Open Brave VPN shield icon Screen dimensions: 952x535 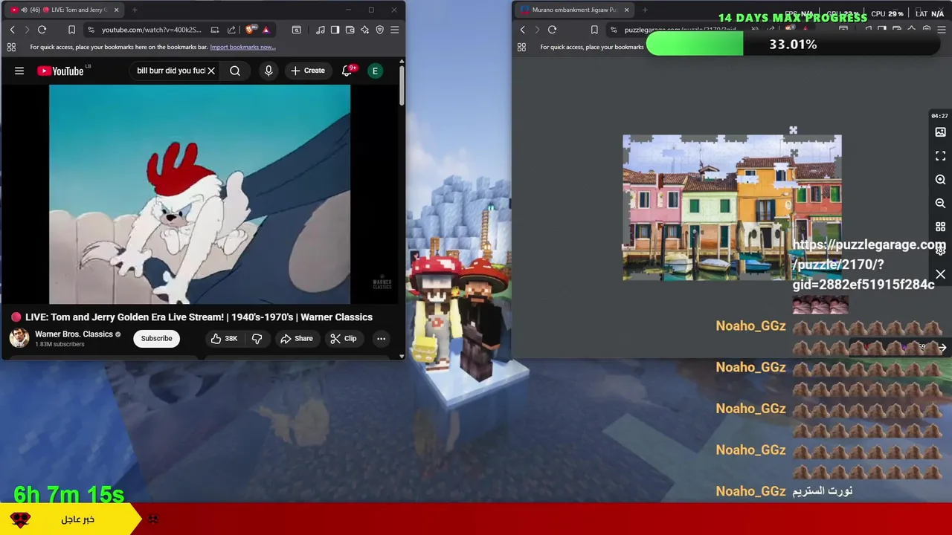379,30
